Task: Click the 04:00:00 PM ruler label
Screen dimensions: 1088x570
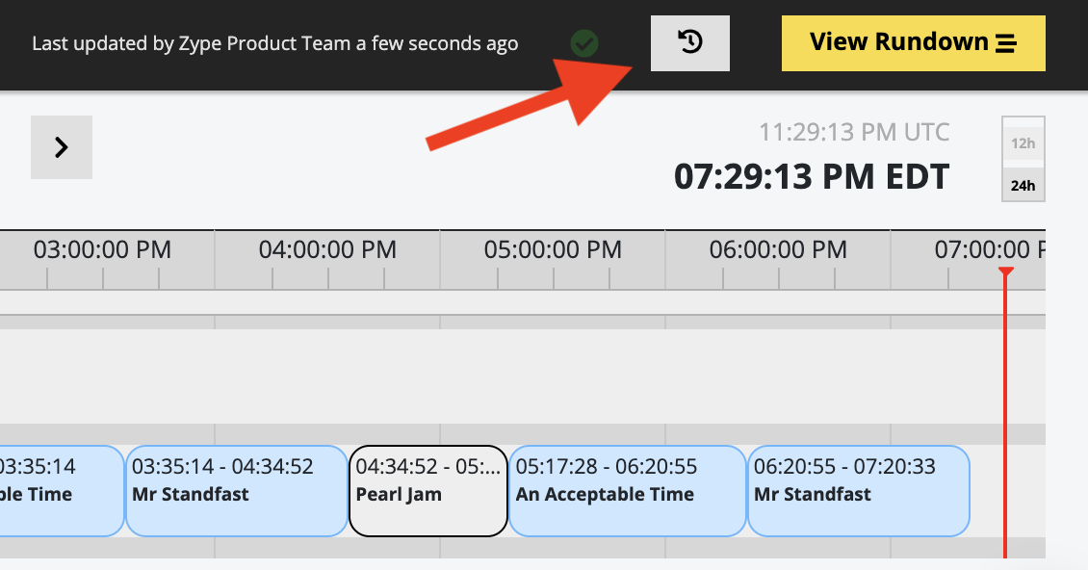Action: pos(327,249)
